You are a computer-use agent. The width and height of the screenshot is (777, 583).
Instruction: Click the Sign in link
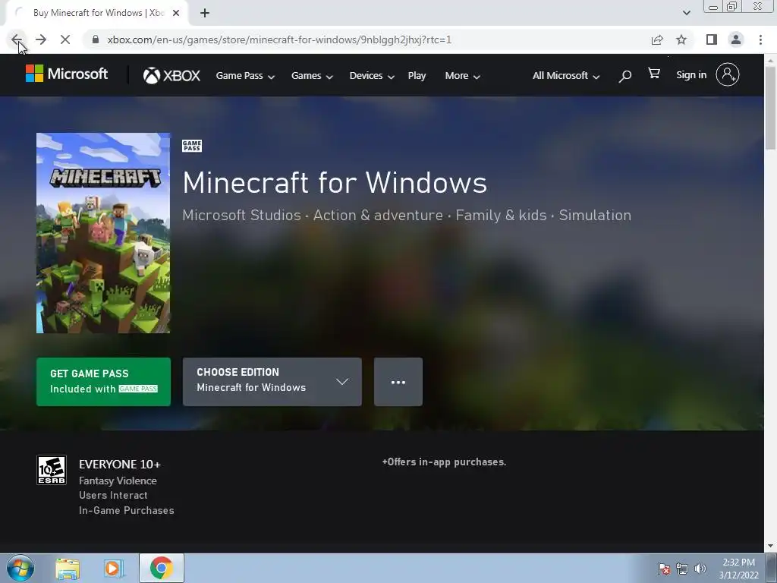(691, 75)
